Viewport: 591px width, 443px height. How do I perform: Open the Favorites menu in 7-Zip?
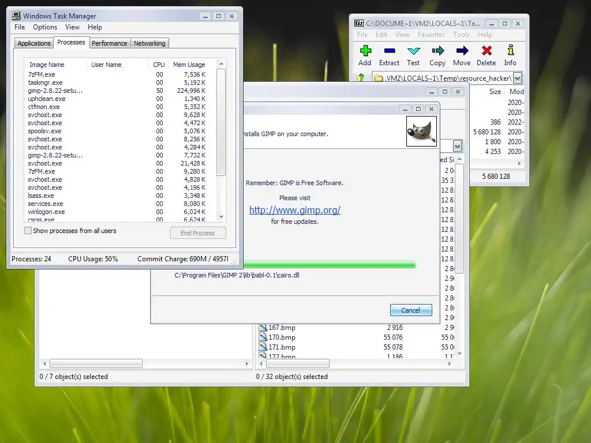click(431, 34)
